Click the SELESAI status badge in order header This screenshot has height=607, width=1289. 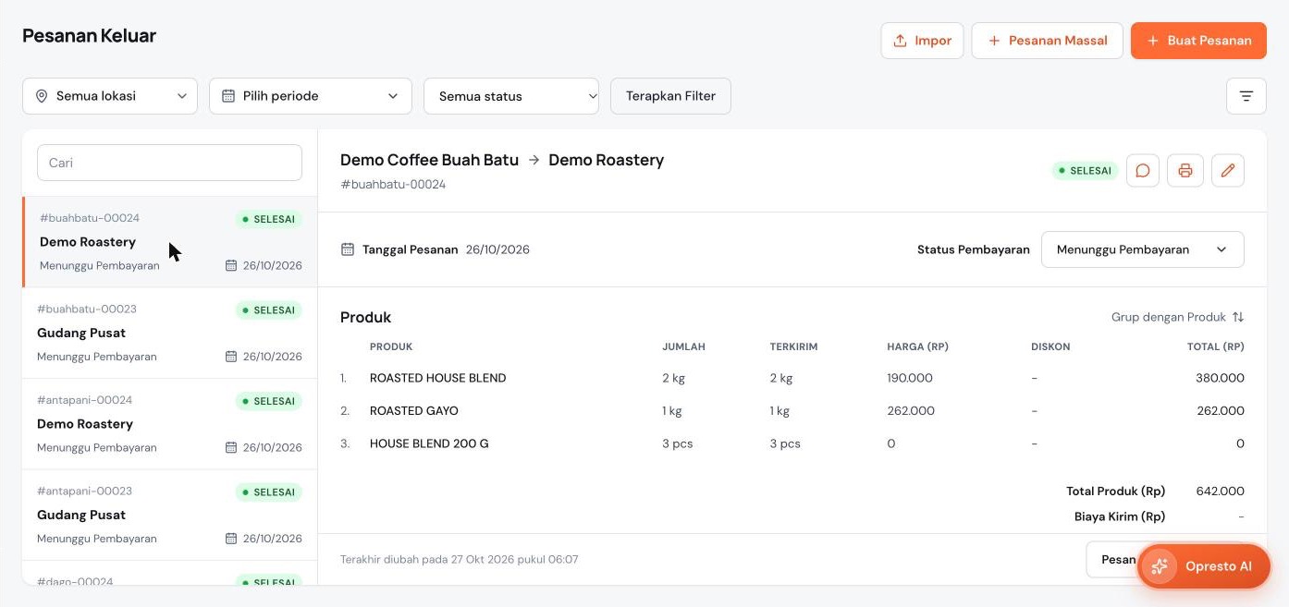1086,171
